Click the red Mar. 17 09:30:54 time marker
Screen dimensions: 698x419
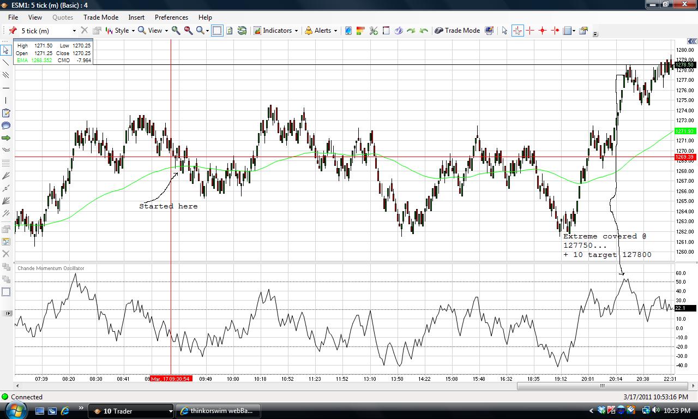click(x=171, y=379)
